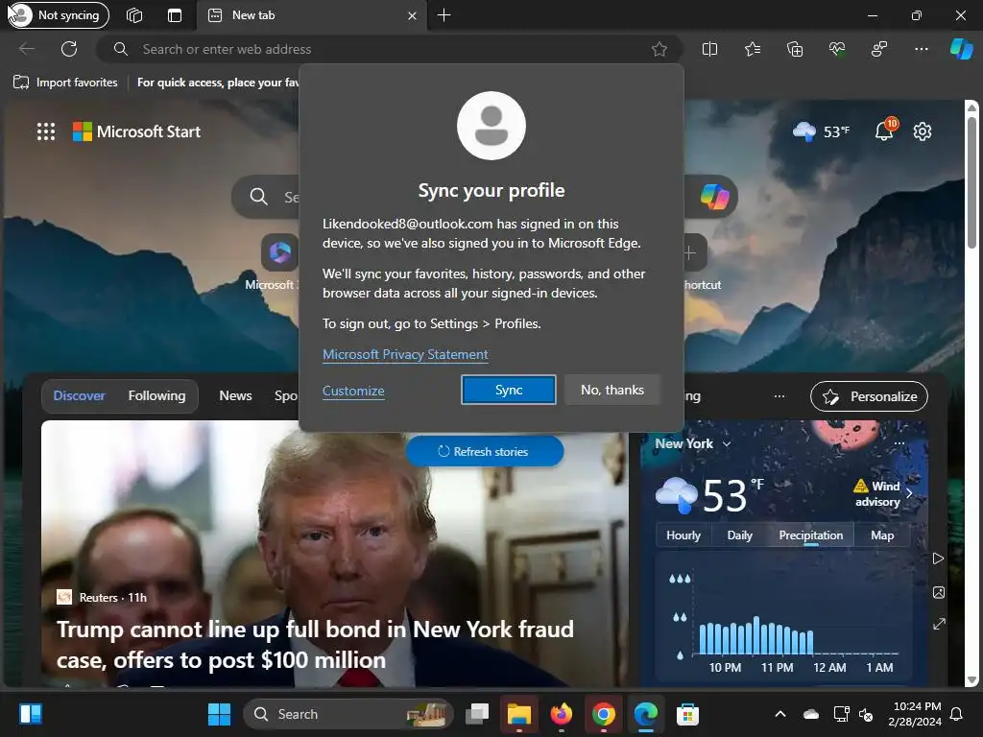
Task: Click the play icon on right edge
Action: 939,559
